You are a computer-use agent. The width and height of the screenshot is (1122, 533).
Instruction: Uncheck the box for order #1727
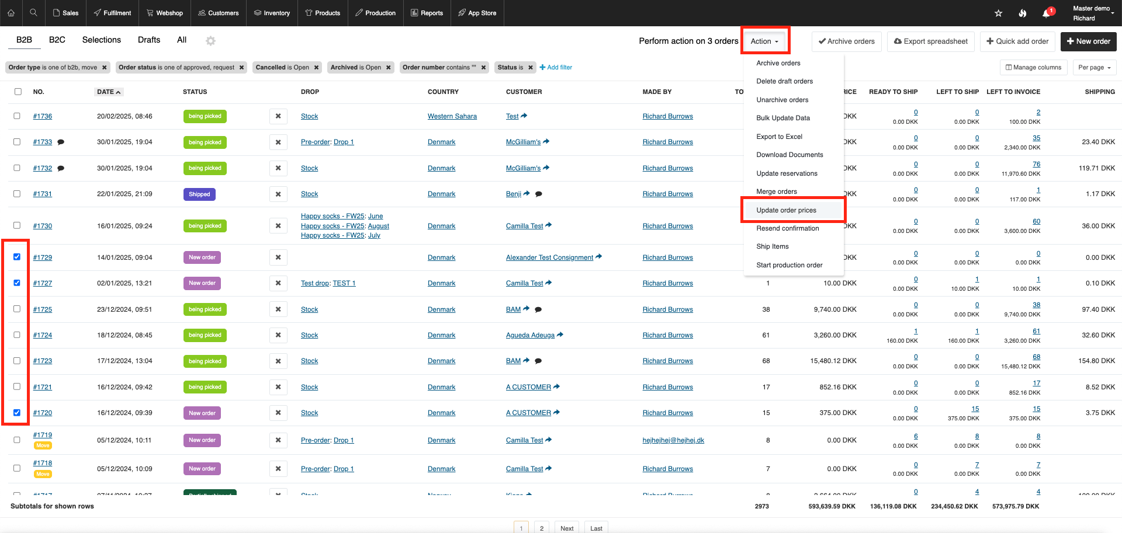point(17,283)
